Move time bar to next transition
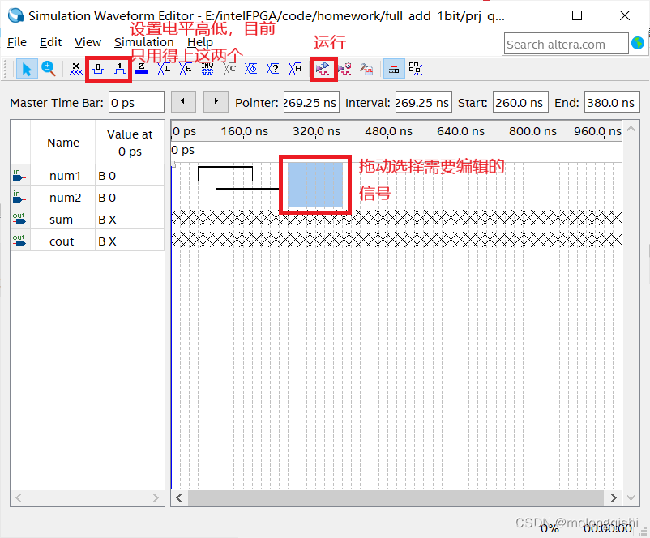The width and height of the screenshot is (650, 538). 216,101
